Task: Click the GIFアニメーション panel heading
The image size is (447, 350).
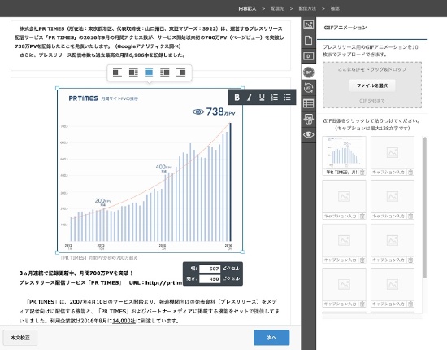Action: 345,28
